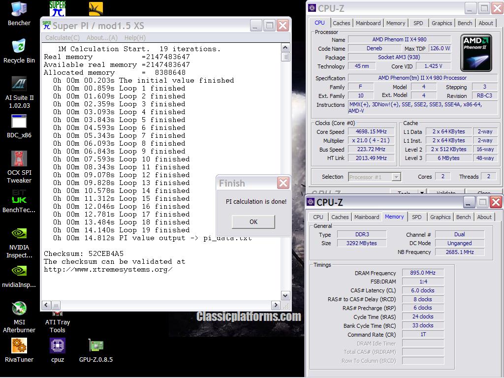Open the nvidiaInsp desktop shortcut
The image size is (504, 378).
pos(19,277)
